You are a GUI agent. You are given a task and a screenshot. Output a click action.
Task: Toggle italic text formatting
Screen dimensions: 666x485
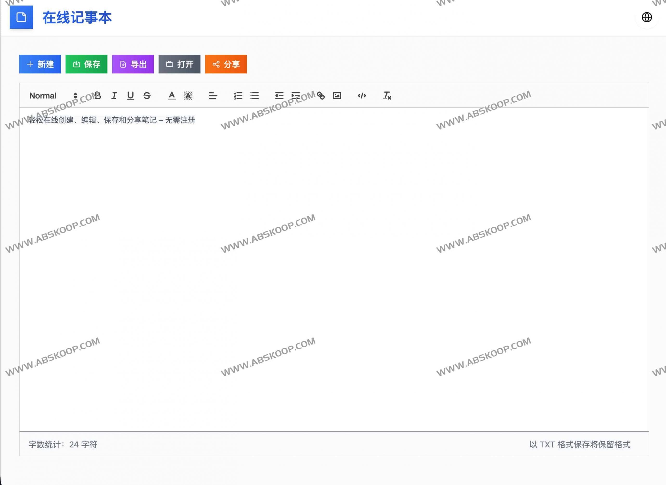[114, 96]
